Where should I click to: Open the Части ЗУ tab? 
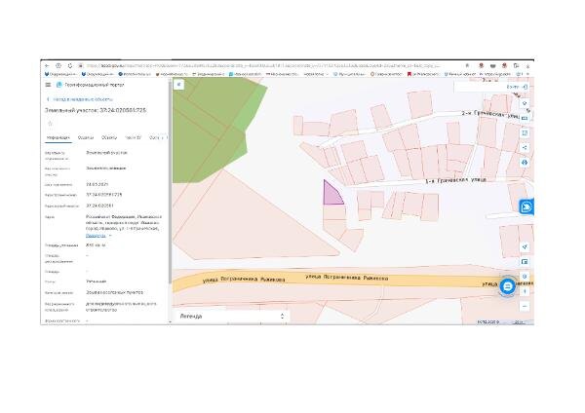pos(134,138)
